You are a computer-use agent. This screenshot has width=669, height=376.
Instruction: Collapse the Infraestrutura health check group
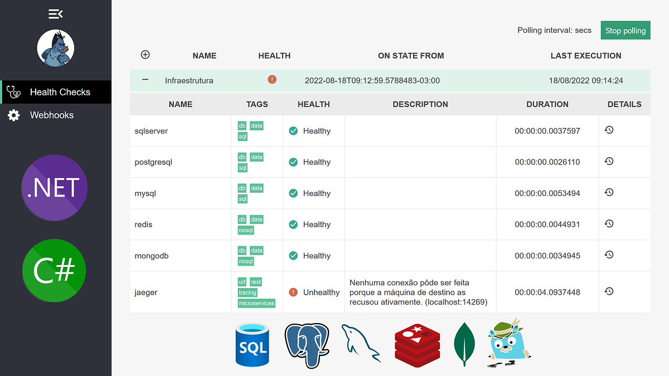pyautogui.click(x=145, y=80)
